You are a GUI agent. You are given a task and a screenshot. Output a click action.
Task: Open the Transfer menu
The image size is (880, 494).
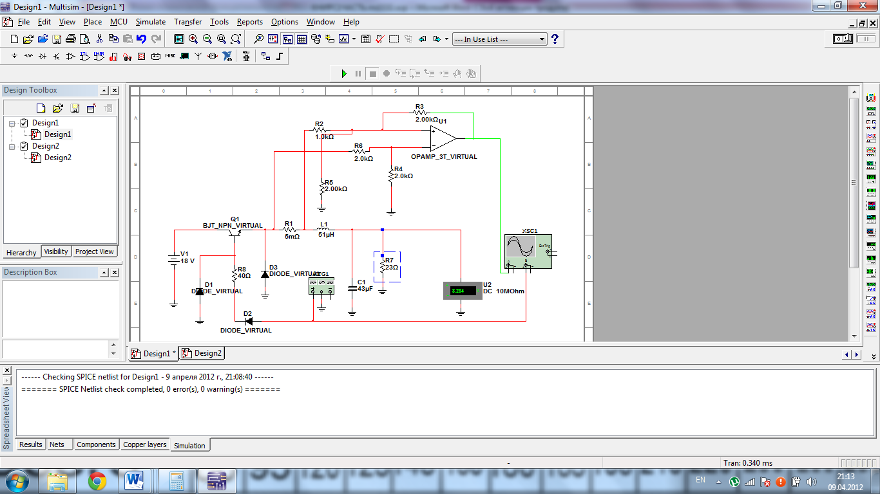coord(187,22)
